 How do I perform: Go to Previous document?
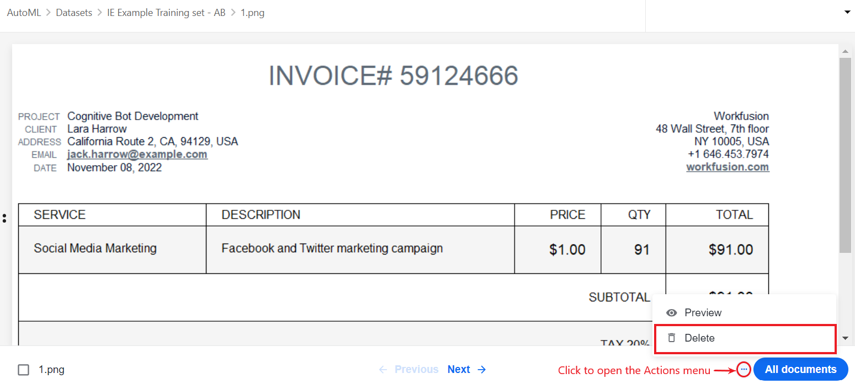pos(417,370)
